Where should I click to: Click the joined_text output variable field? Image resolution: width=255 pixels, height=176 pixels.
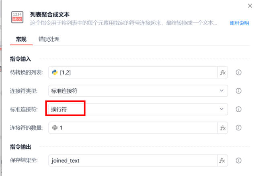click(133, 161)
